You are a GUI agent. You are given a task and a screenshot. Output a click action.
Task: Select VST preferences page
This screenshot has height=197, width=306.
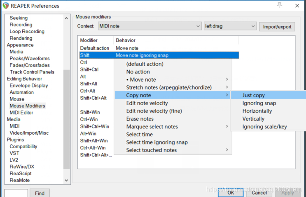click(x=14, y=153)
